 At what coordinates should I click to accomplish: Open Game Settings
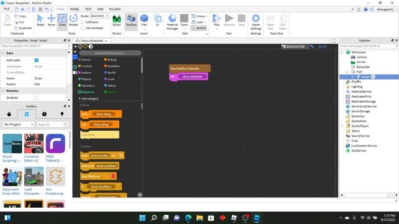click(256, 22)
